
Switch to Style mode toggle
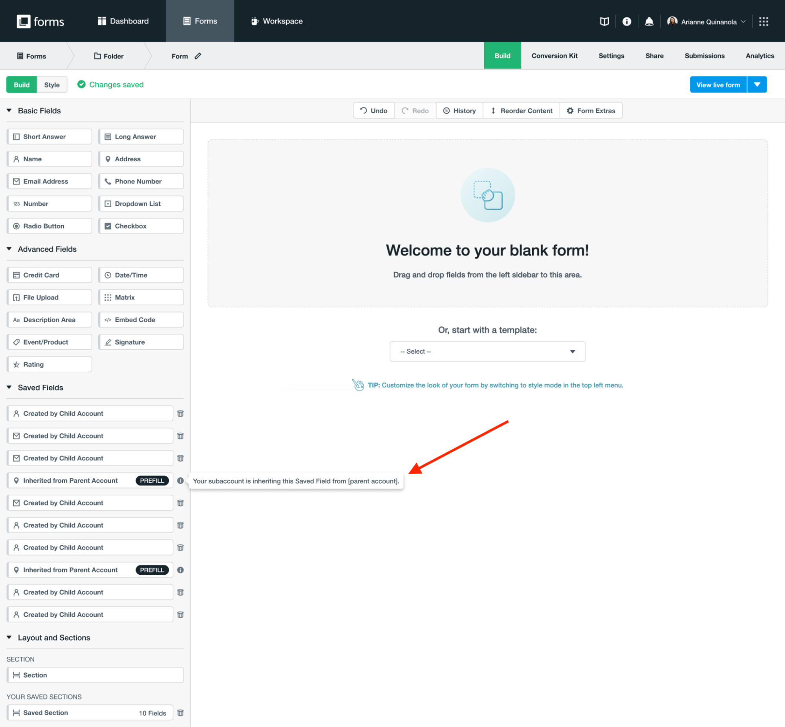51,84
